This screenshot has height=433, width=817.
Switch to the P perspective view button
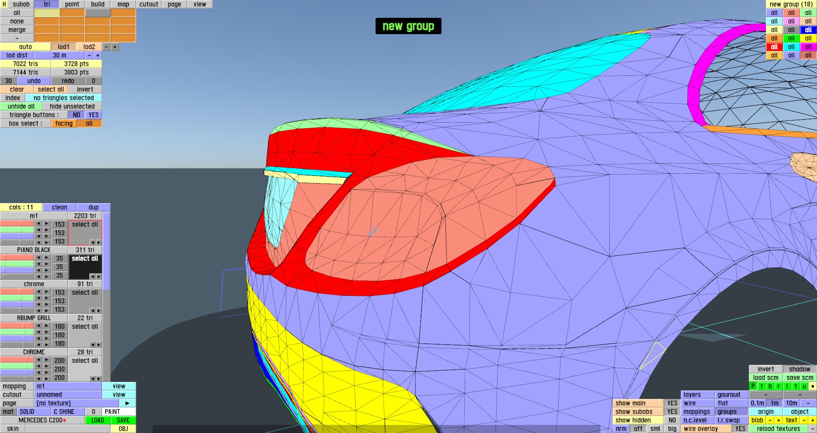click(753, 386)
